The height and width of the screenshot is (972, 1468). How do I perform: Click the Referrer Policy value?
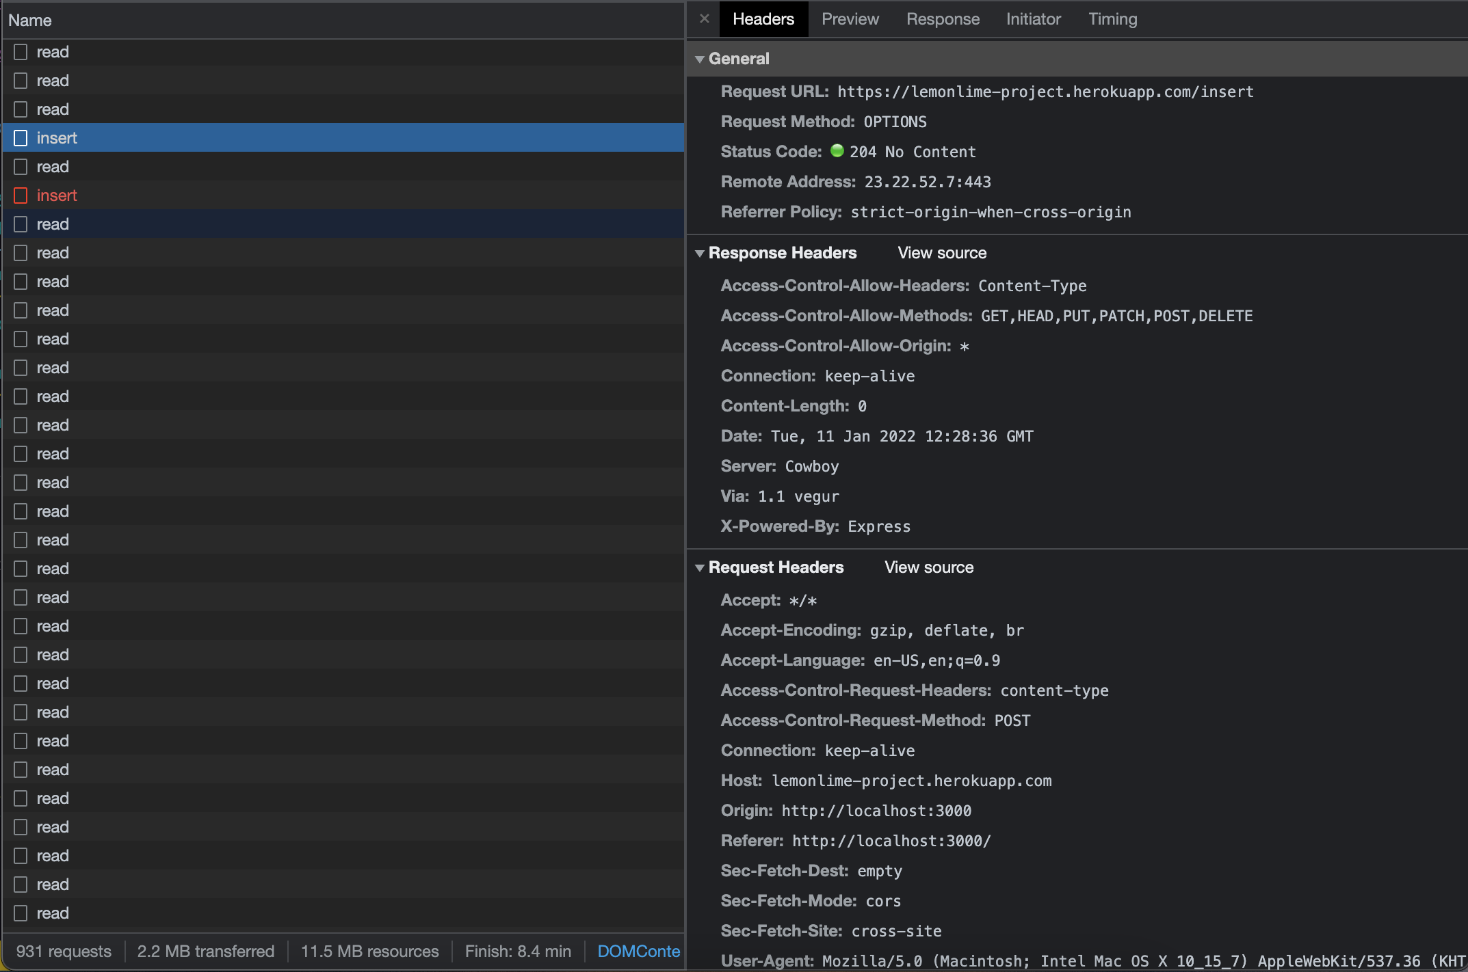(x=991, y=212)
